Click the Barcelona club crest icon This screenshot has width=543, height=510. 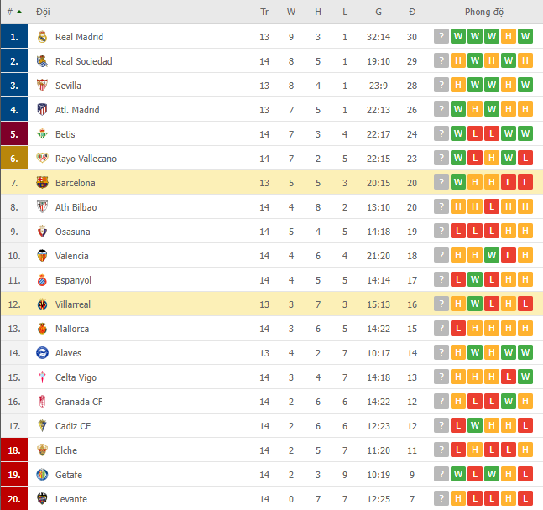tap(42, 183)
